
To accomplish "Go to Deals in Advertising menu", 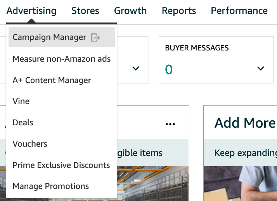I will 23,123.
